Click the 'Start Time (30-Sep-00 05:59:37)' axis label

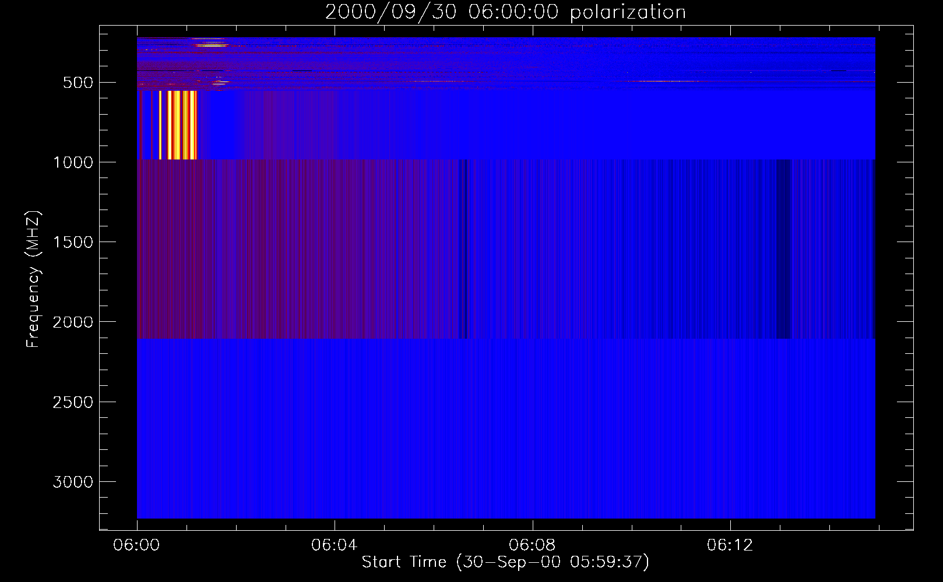[505, 562]
